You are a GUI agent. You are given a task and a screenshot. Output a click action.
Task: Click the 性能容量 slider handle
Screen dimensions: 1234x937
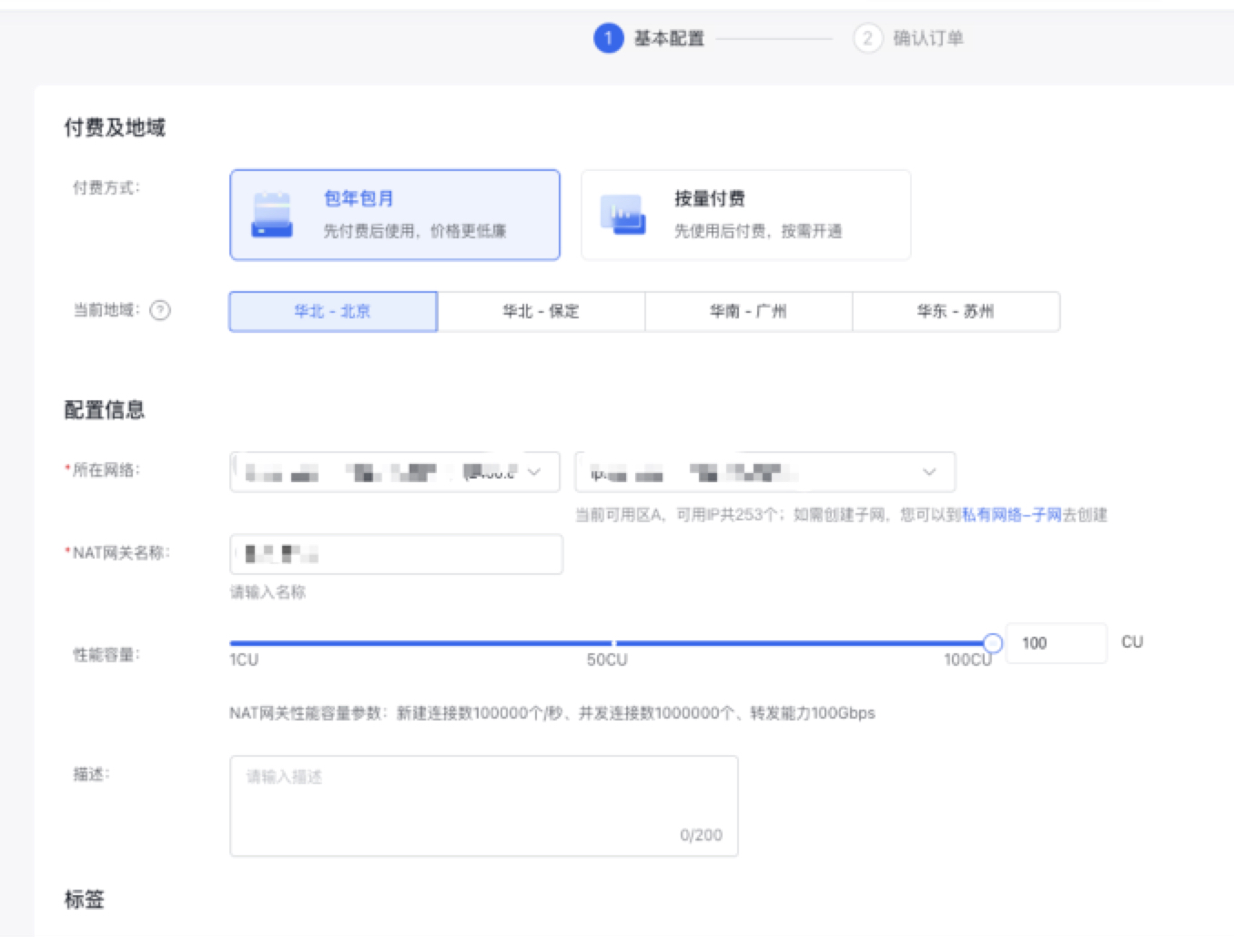993,643
